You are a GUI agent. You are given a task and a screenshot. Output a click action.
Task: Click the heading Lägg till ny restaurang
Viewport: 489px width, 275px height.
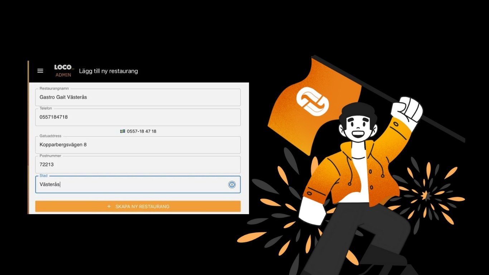108,71
